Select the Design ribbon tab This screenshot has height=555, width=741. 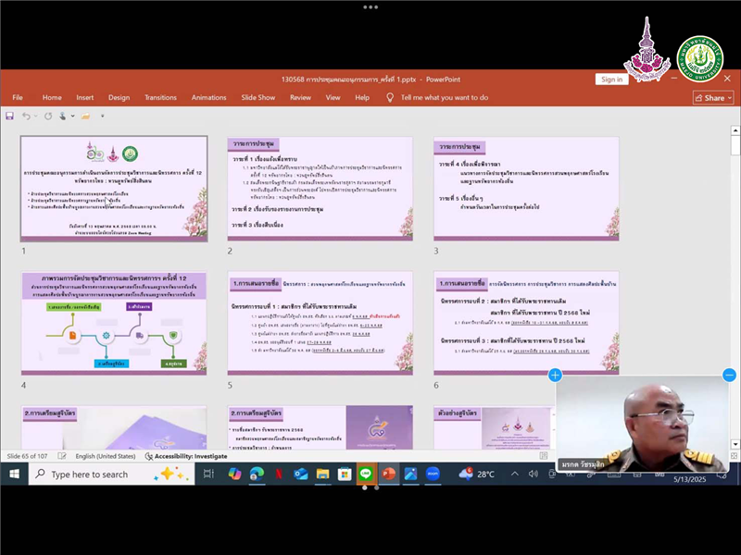tap(119, 98)
